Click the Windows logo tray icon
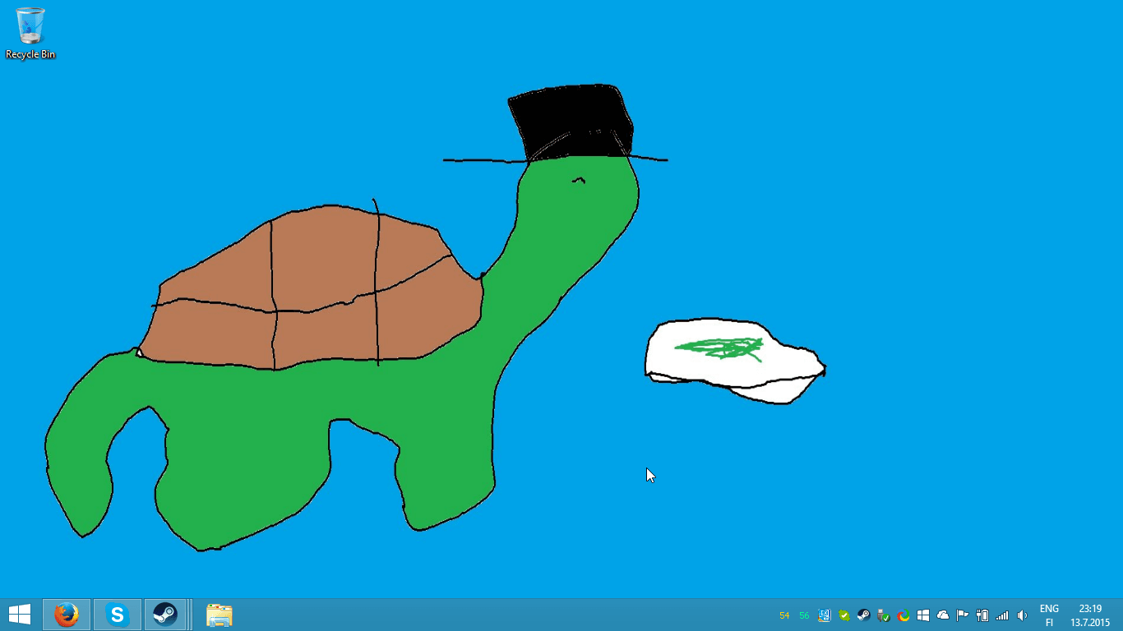The width and height of the screenshot is (1123, 631). click(923, 615)
